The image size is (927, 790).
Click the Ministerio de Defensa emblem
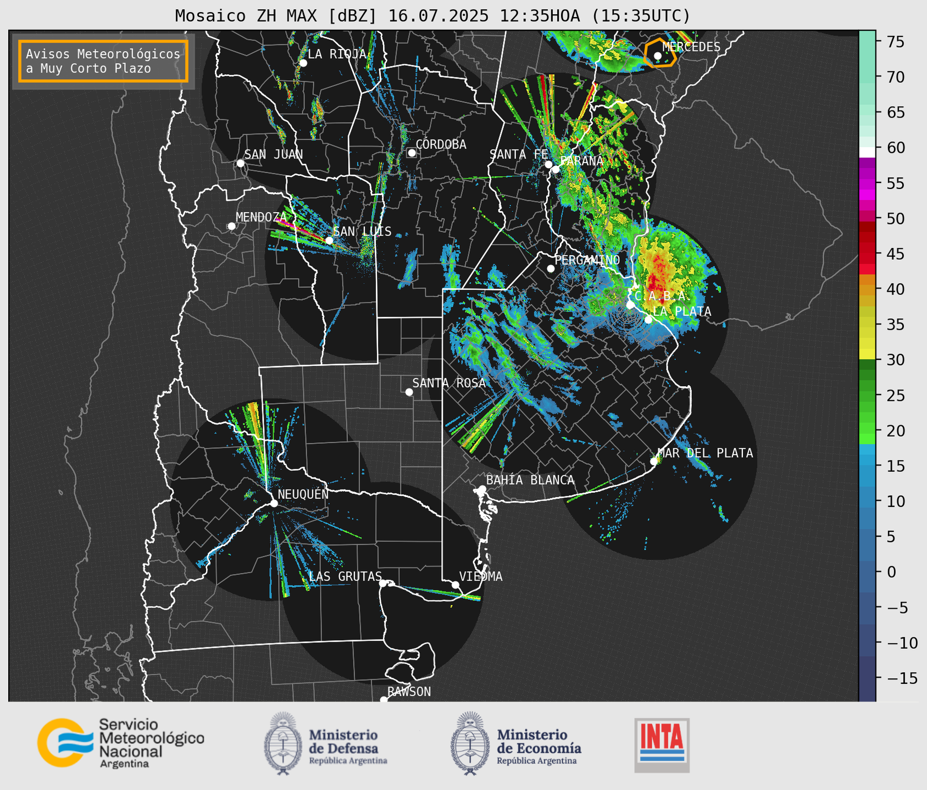point(282,743)
